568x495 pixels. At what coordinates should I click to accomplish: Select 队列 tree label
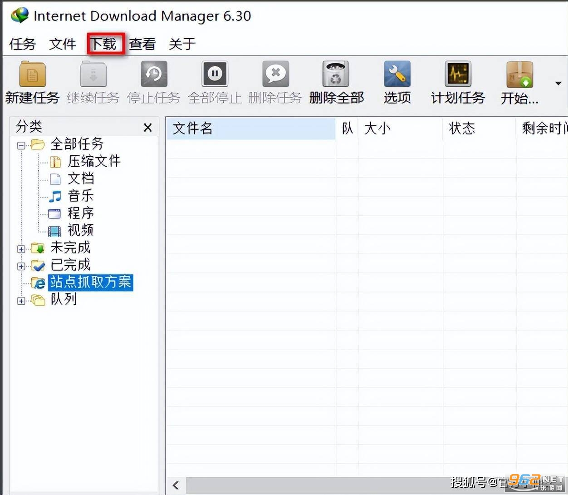[x=64, y=299]
